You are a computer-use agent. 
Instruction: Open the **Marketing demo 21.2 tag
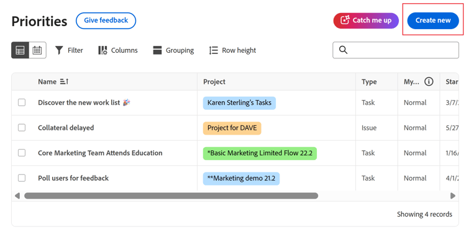[x=241, y=179]
